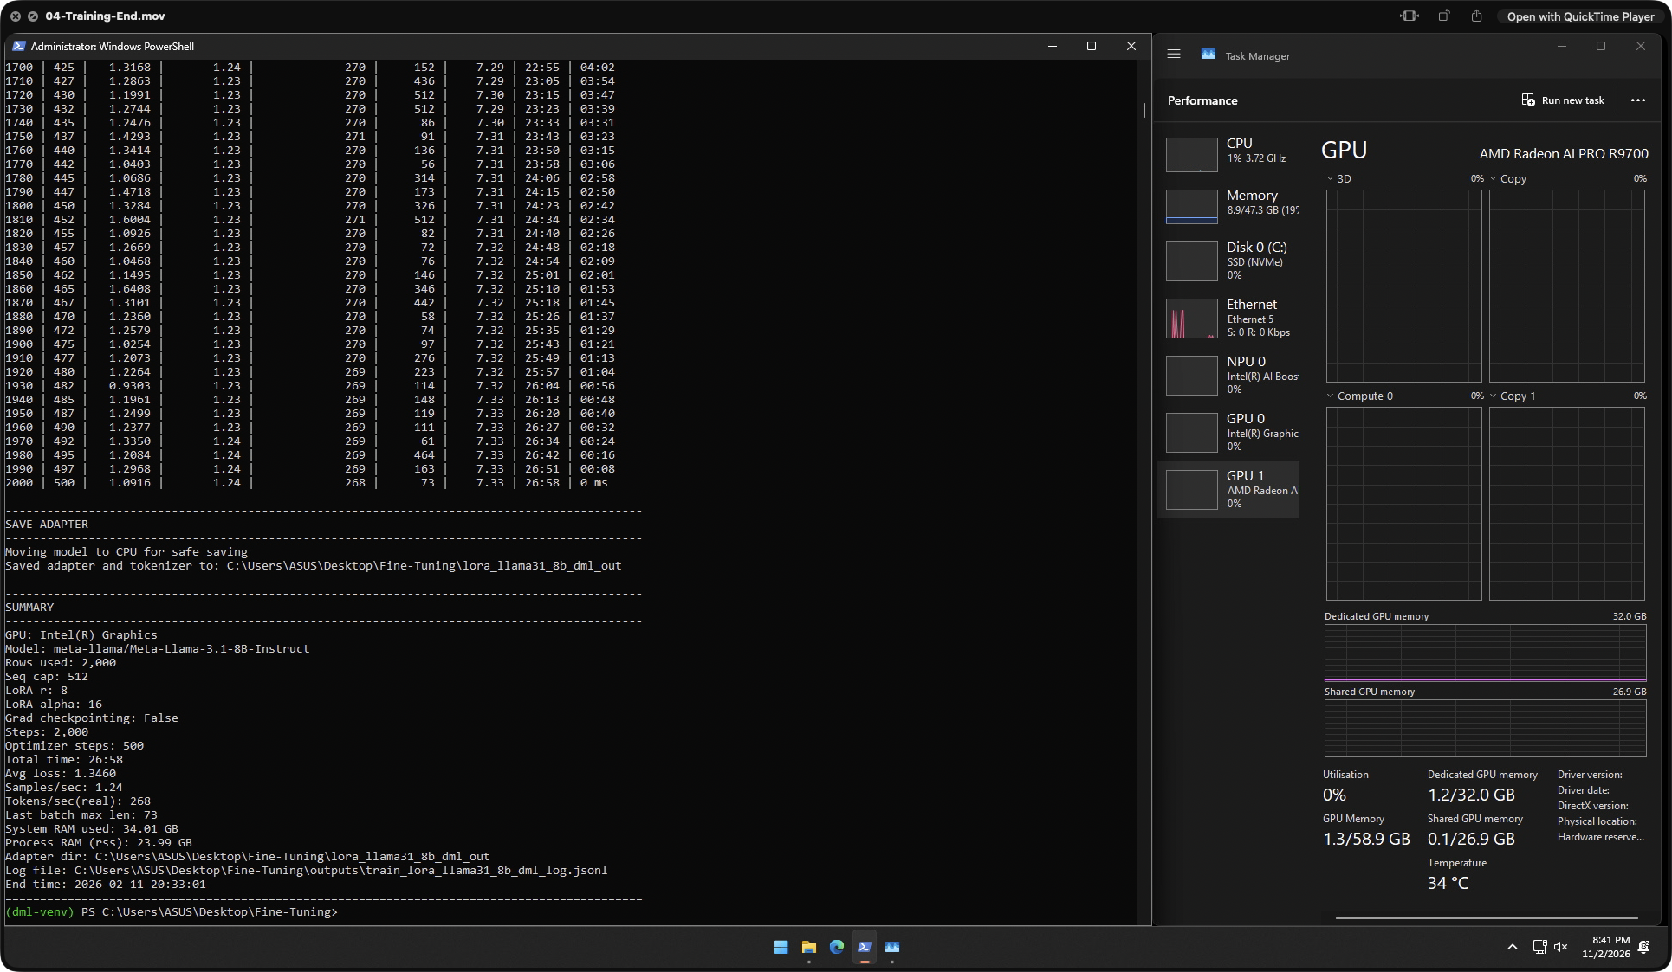Select the CPU performance panel
This screenshot has height=972, width=1672.
[x=1230, y=154]
